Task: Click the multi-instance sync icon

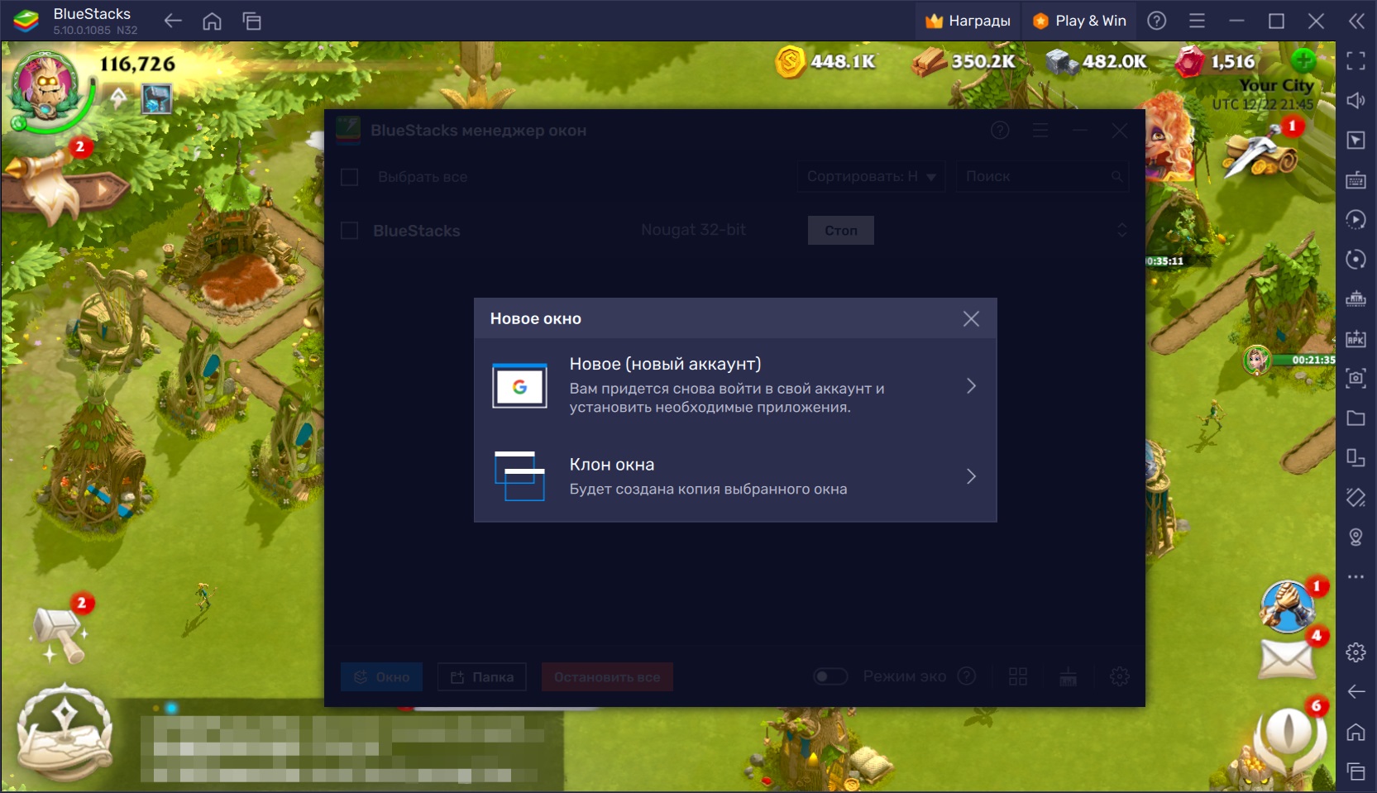Action: pos(1069,676)
